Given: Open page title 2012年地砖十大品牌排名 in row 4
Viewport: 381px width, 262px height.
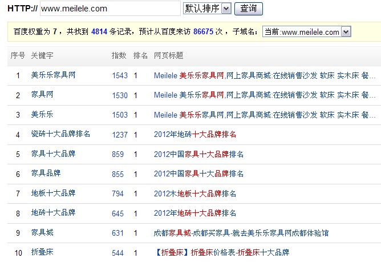Looking at the screenshot, I should pyautogui.click(x=195, y=135).
